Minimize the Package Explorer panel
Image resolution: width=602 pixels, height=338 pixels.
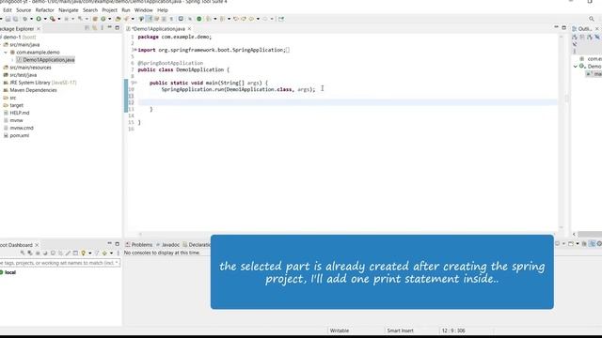tap(109, 27)
